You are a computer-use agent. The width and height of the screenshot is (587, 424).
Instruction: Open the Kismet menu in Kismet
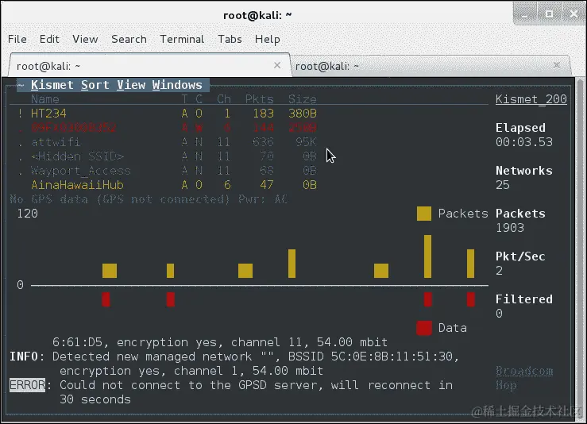[52, 85]
